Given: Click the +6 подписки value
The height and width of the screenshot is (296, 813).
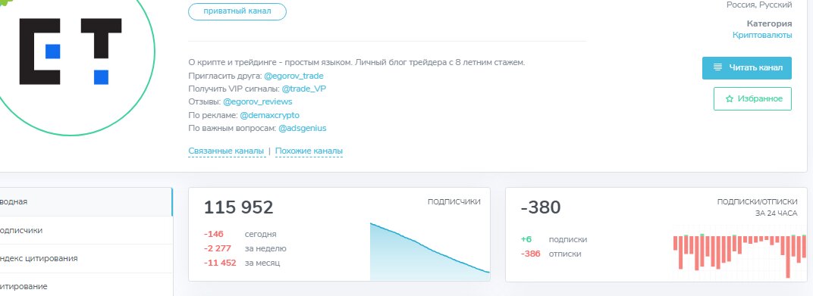Looking at the screenshot, I should (526, 239).
